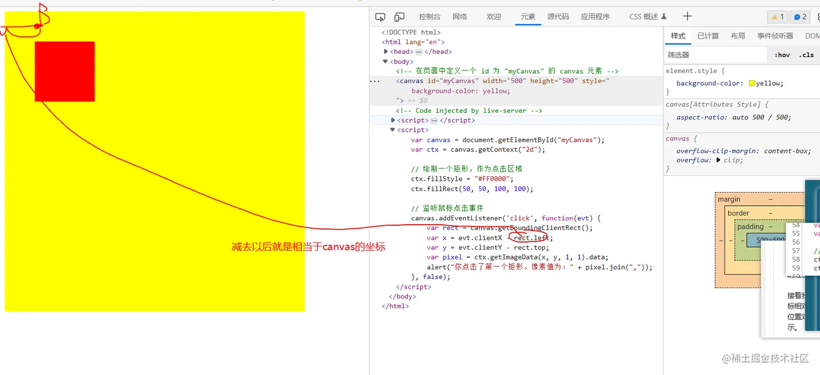The width and height of the screenshot is (820, 375).
Task: Switch to the 已计算 sidebar tab
Action: [708, 36]
